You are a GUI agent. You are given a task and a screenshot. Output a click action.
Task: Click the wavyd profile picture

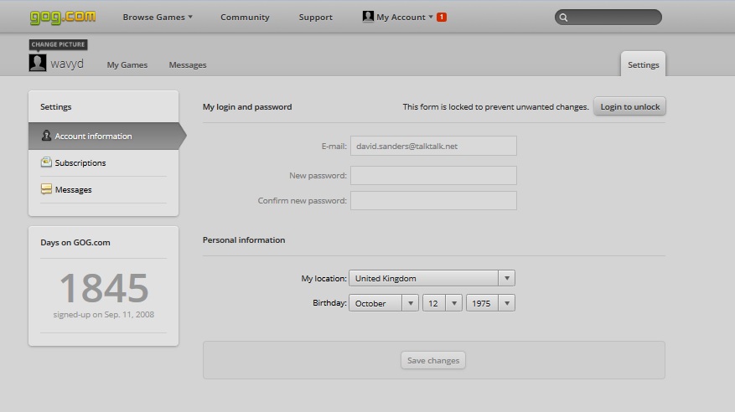click(x=38, y=63)
